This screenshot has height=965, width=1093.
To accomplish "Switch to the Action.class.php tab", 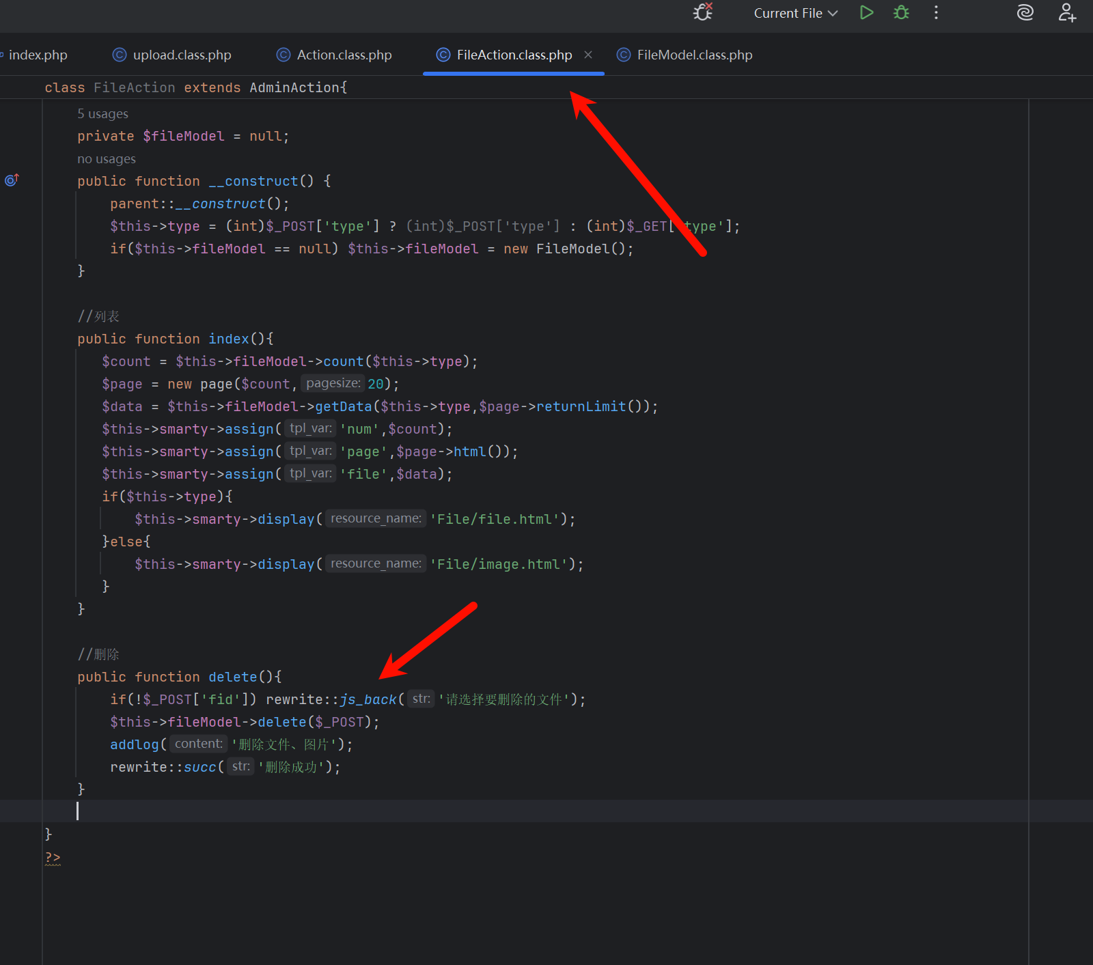I will point(344,55).
